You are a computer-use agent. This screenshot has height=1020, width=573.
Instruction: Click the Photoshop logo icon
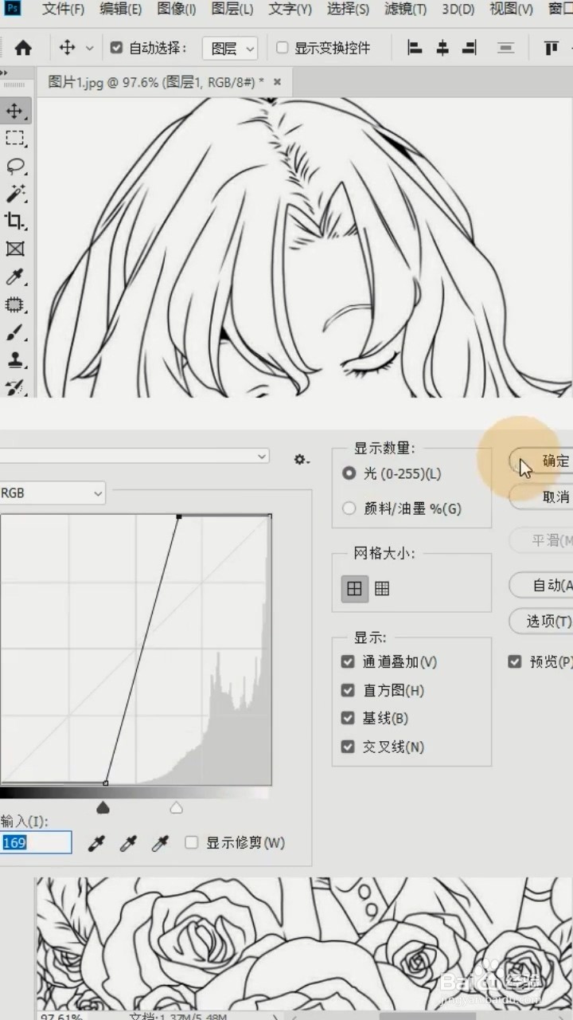(x=11, y=9)
